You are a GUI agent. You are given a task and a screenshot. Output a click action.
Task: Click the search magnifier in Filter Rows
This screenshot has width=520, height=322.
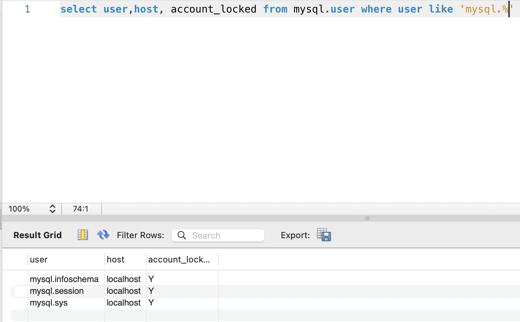pyautogui.click(x=181, y=235)
